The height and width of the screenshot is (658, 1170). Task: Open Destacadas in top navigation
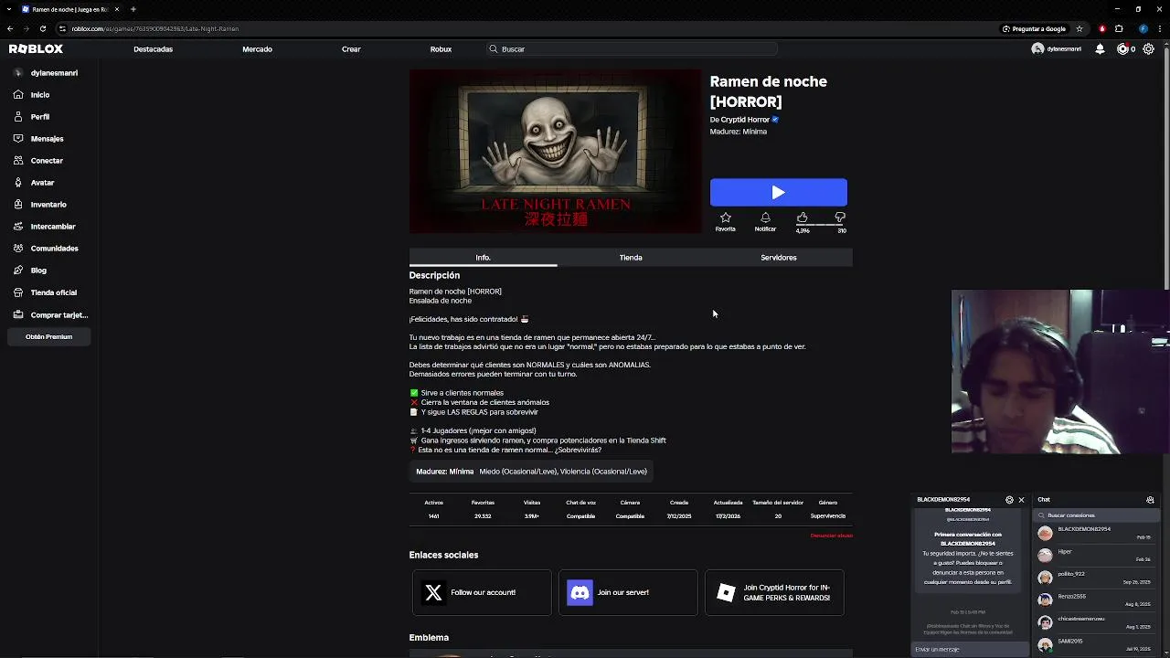point(153,49)
